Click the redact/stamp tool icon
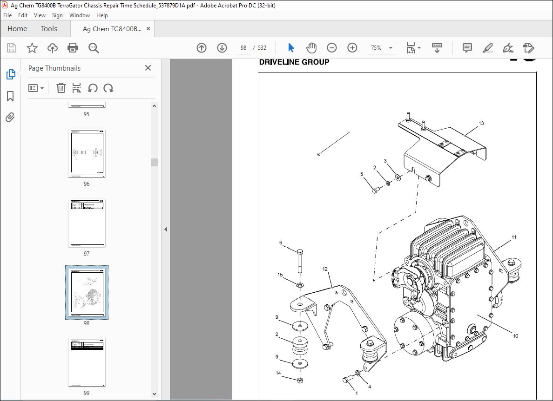The width and height of the screenshot is (553, 401). tap(528, 48)
